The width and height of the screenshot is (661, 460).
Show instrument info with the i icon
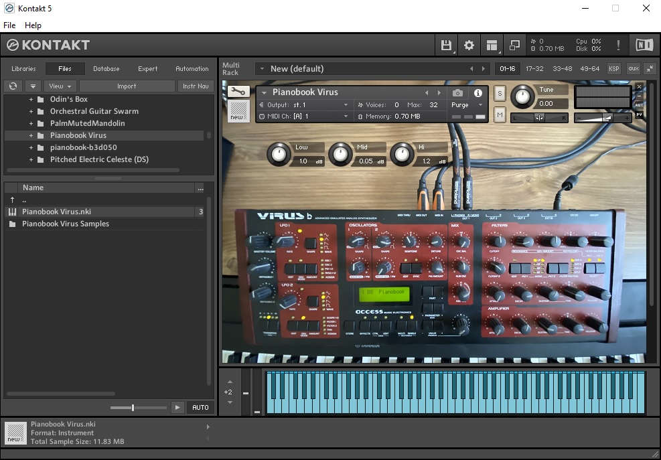[x=478, y=93]
